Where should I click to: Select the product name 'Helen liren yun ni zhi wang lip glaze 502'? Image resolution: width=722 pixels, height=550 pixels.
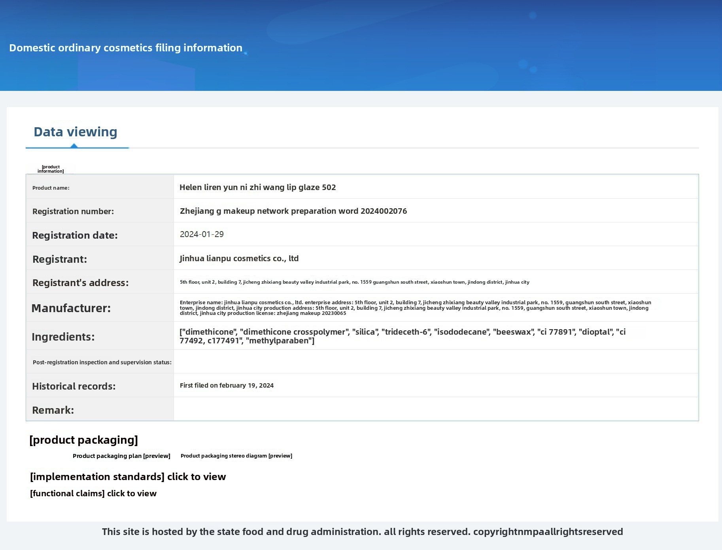click(257, 187)
